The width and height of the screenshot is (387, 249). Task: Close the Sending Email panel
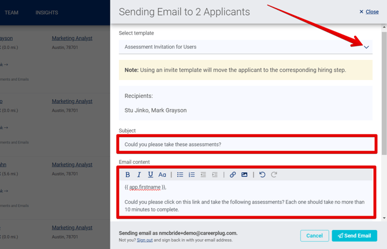coord(369,12)
